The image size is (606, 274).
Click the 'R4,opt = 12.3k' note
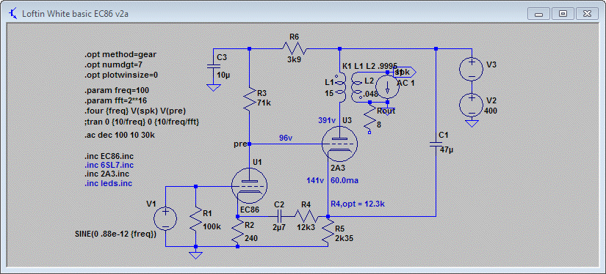358,204
